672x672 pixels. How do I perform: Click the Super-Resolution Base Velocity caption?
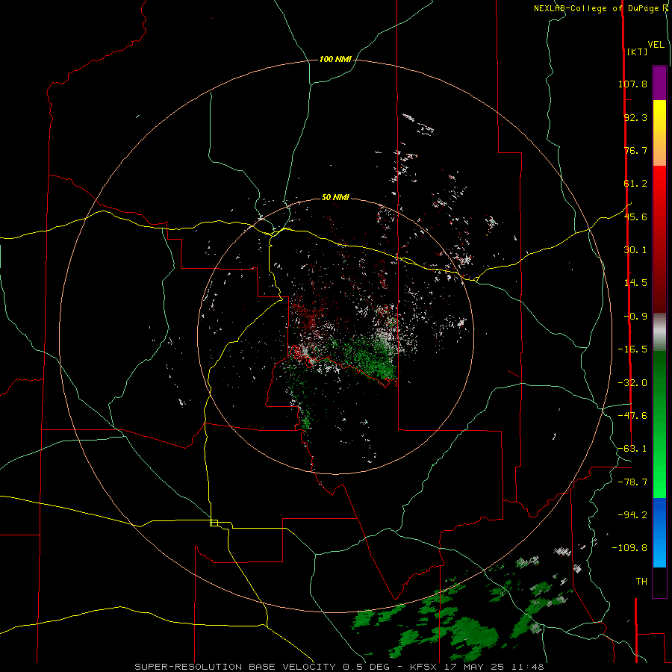[340, 667]
